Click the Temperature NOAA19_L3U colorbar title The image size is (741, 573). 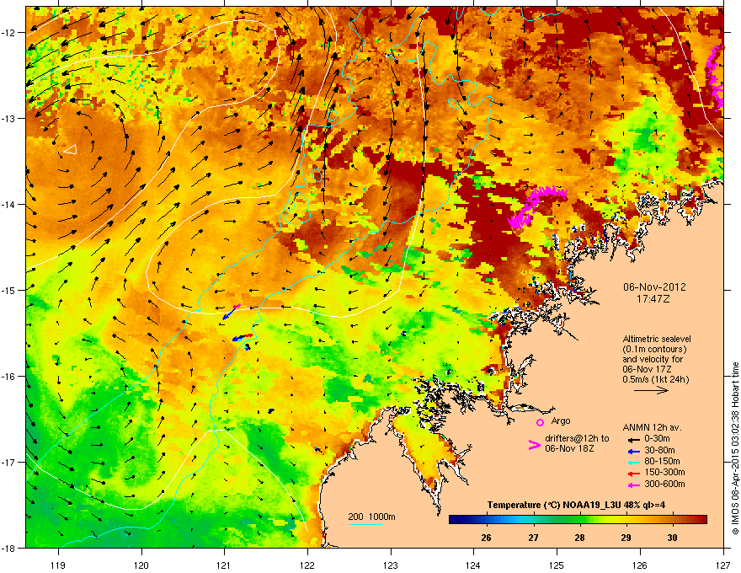pos(576,505)
